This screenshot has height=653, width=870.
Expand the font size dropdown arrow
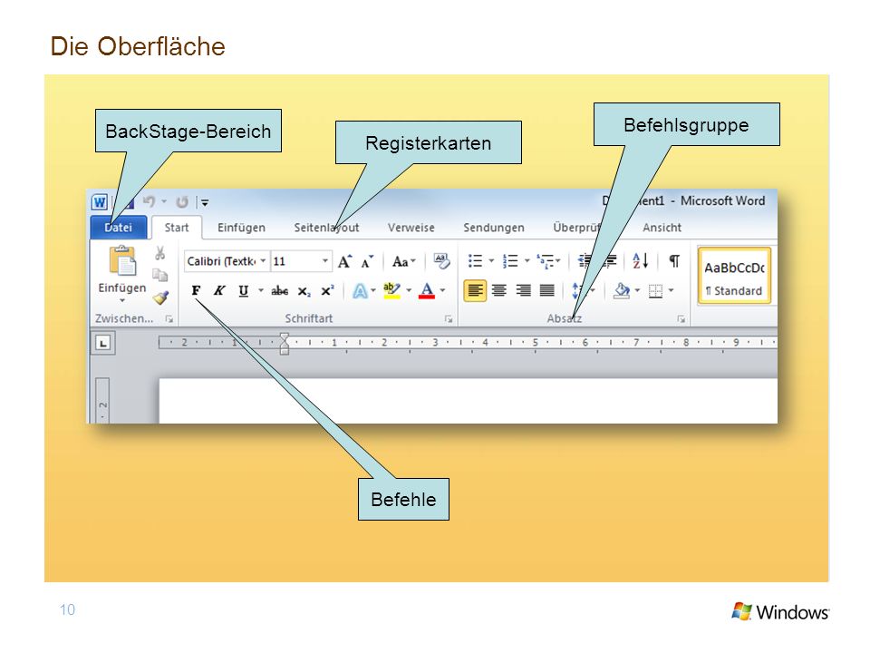pos(325,261)
